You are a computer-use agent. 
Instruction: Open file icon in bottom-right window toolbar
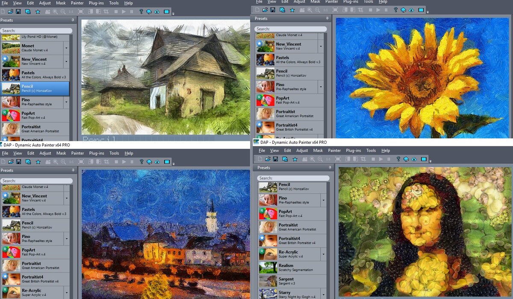(268, 159)
